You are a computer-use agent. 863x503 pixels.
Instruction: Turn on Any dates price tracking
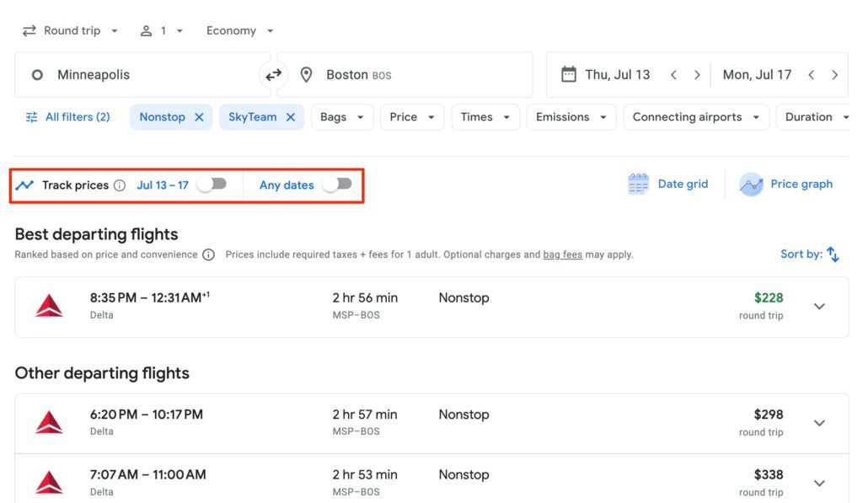pyautogui.click(x=338, y=185)
